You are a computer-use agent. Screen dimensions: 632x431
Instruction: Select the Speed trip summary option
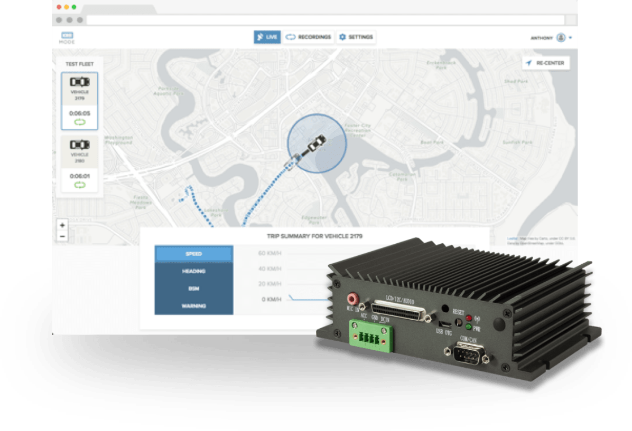(193, 254)
